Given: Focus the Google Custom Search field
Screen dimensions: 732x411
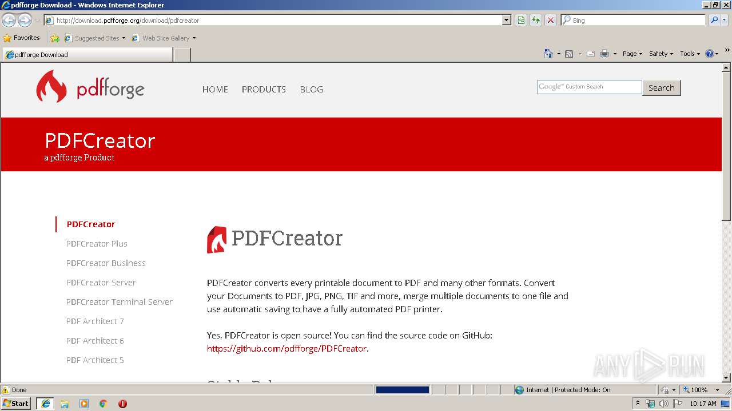Looking at the screenshot, I should (x=589, y=87).
